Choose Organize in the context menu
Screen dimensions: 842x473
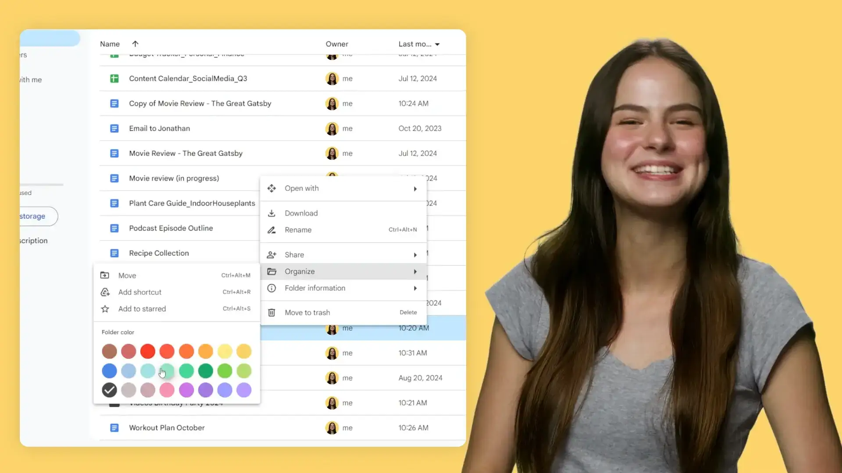300,272
